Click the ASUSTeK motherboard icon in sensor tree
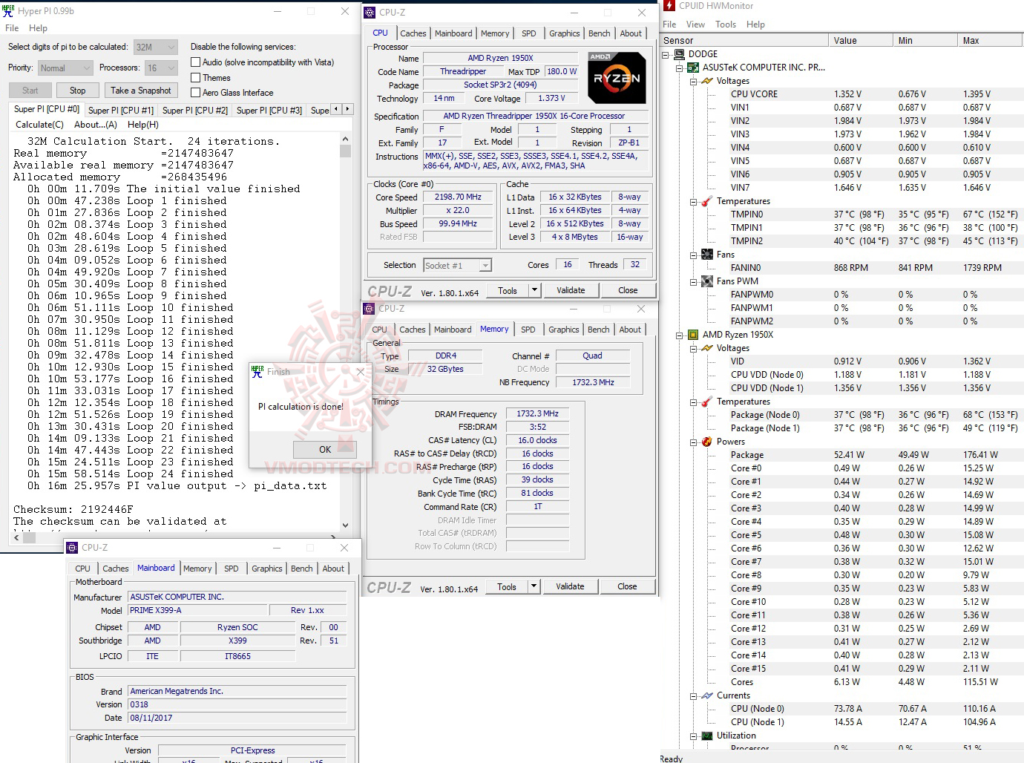1024x763 pixels. (x=692, y=67)
